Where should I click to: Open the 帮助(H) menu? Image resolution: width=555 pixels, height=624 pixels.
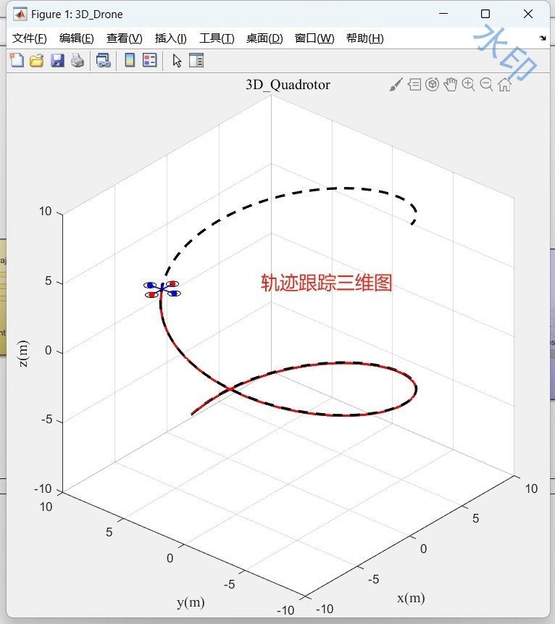(365, 38)
